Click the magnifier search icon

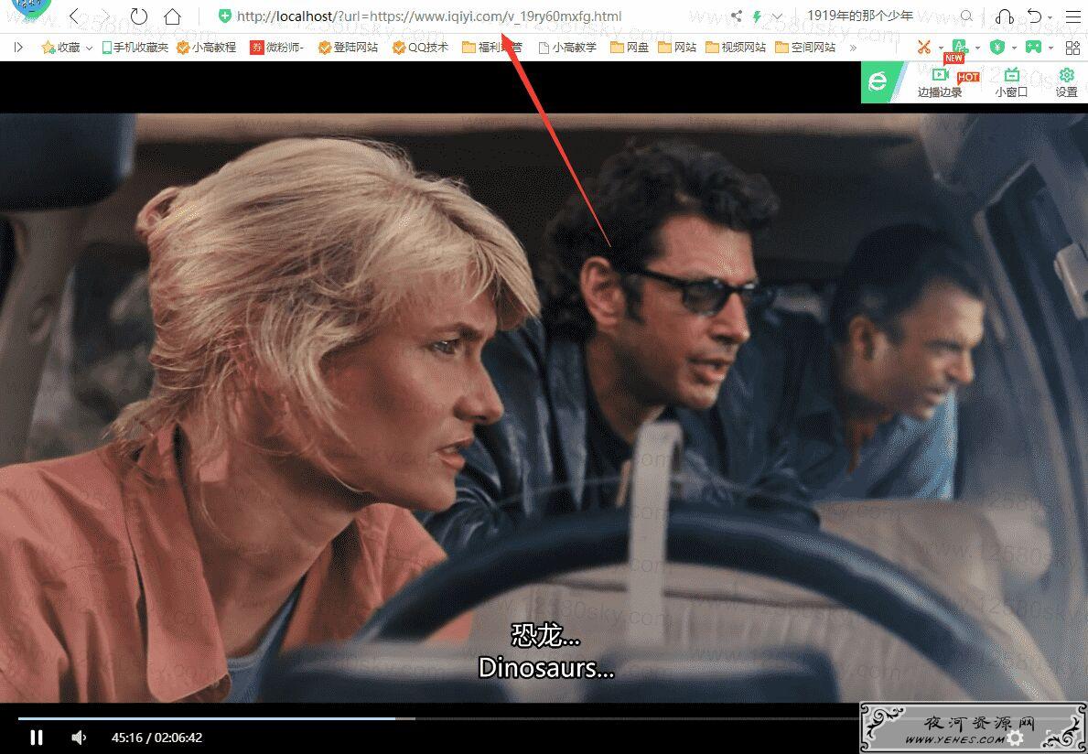coord(966,16)
